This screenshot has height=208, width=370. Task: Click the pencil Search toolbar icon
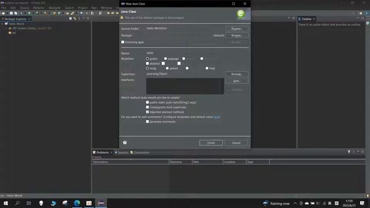click(x=72, y=13)
